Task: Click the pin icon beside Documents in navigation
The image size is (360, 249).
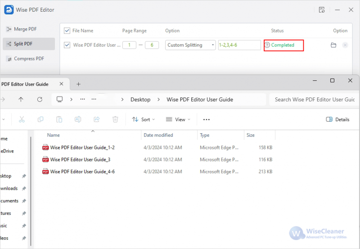Action: pos(24,201)
